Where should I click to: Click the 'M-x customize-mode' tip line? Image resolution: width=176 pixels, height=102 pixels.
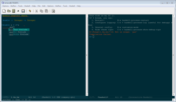(x=115, y=27)
